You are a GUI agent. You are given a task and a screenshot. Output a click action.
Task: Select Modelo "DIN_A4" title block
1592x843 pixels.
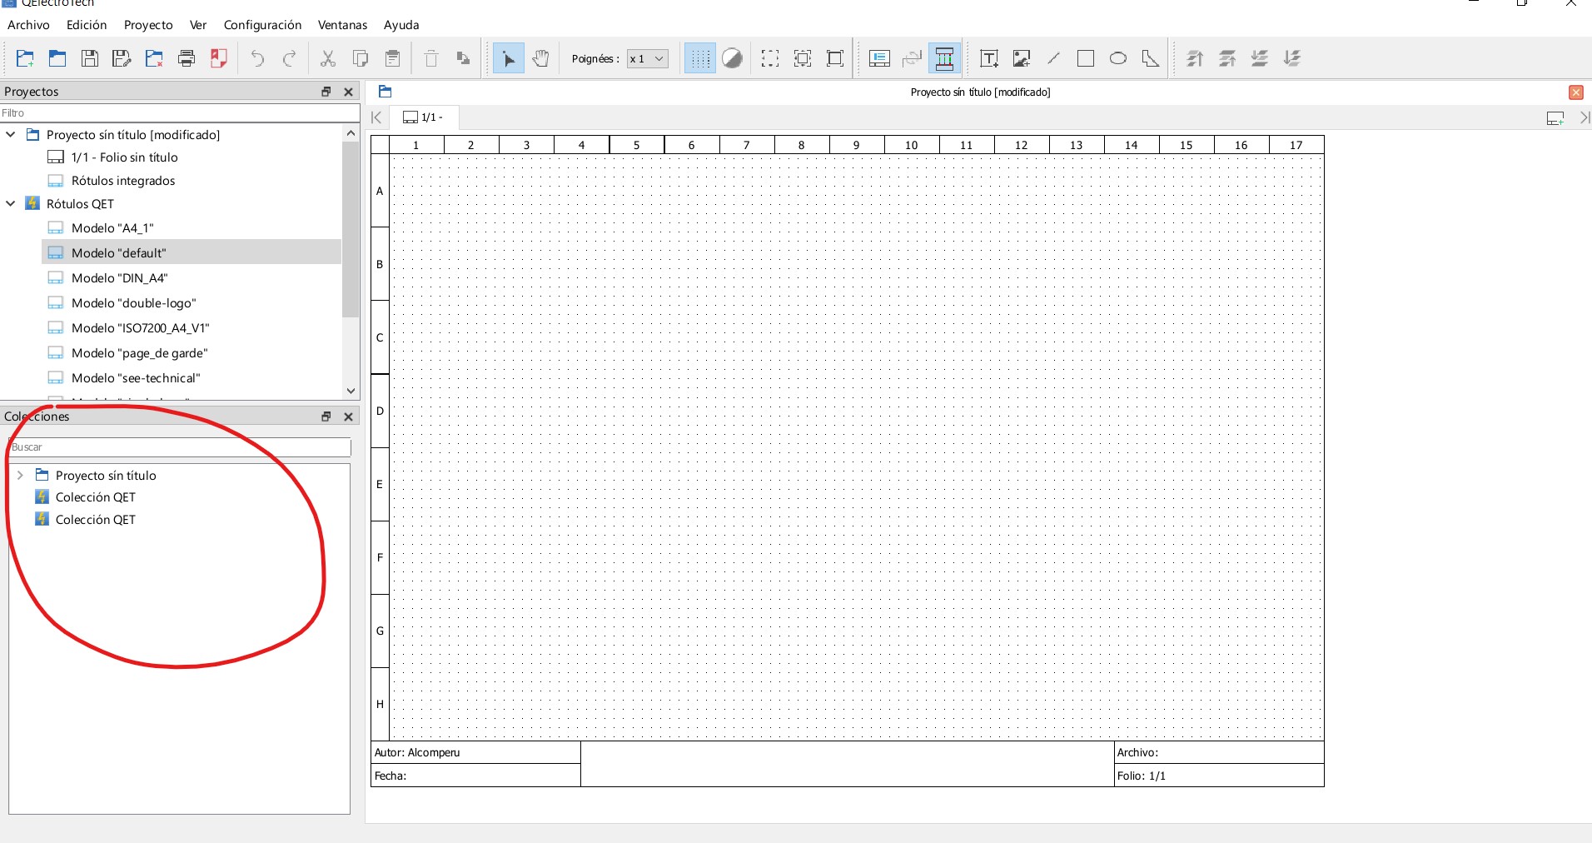(119, 278)
